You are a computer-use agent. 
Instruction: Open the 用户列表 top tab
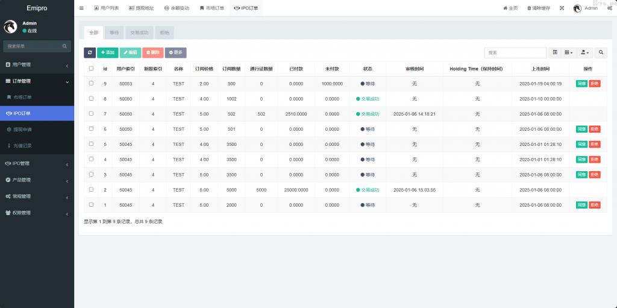(x=106, y=8)
